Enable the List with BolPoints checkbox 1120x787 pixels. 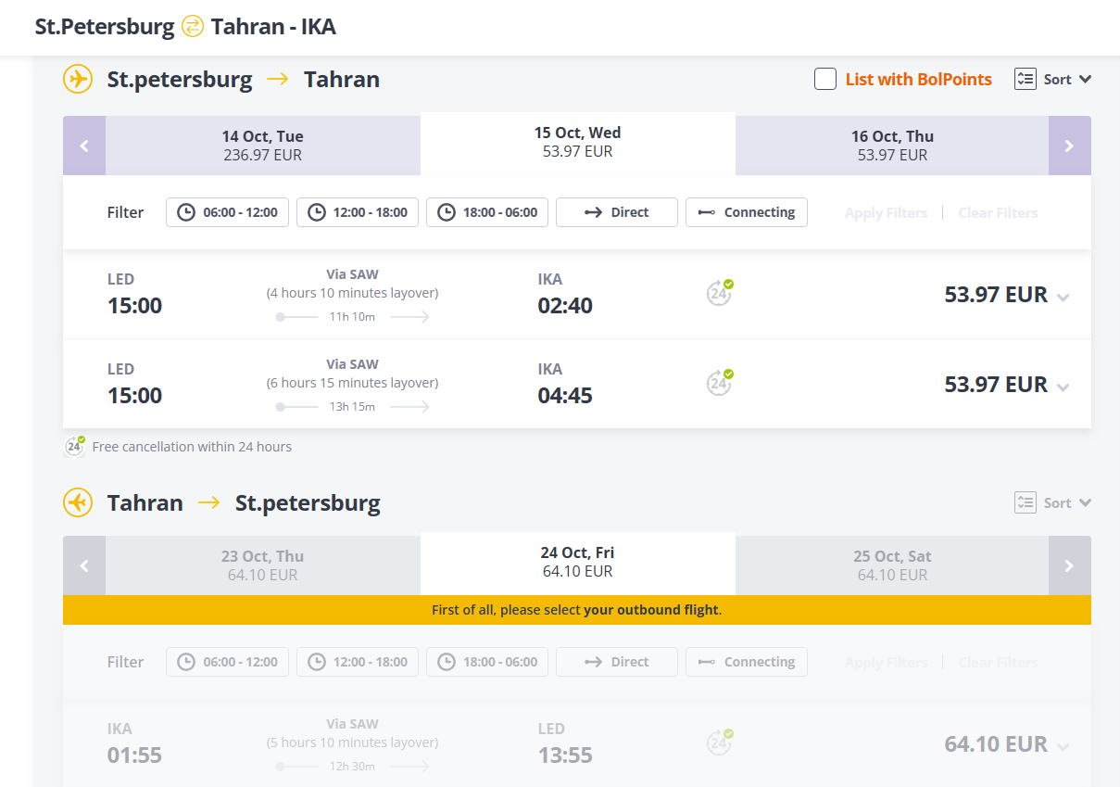[825, 79]
